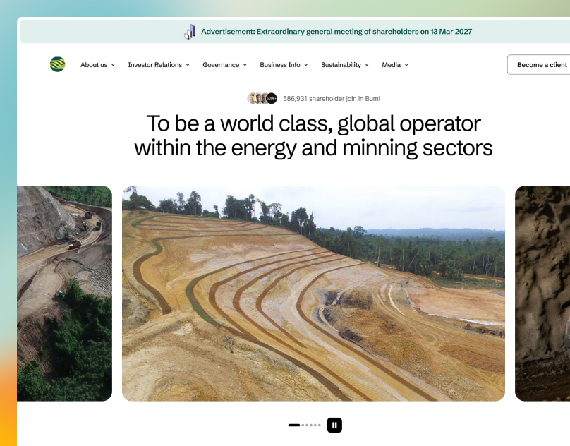Viewport: 570px width, 446px height.
Task: Pause the image carousel
Action: tap(334, 425)
